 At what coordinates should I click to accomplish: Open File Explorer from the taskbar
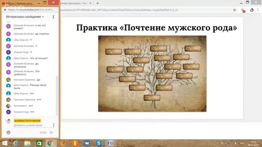(27, 143)
